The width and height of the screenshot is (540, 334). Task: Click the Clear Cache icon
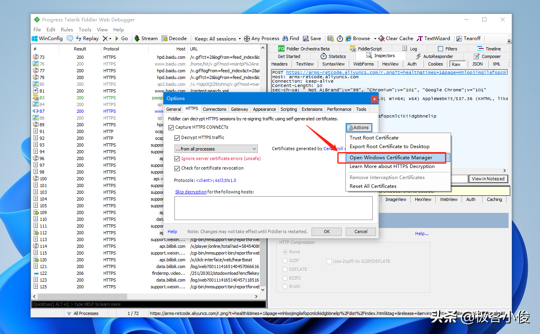click(381, 39)
